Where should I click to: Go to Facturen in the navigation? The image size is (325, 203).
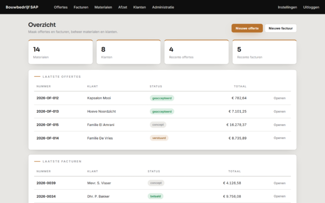[x=81, y=7]
